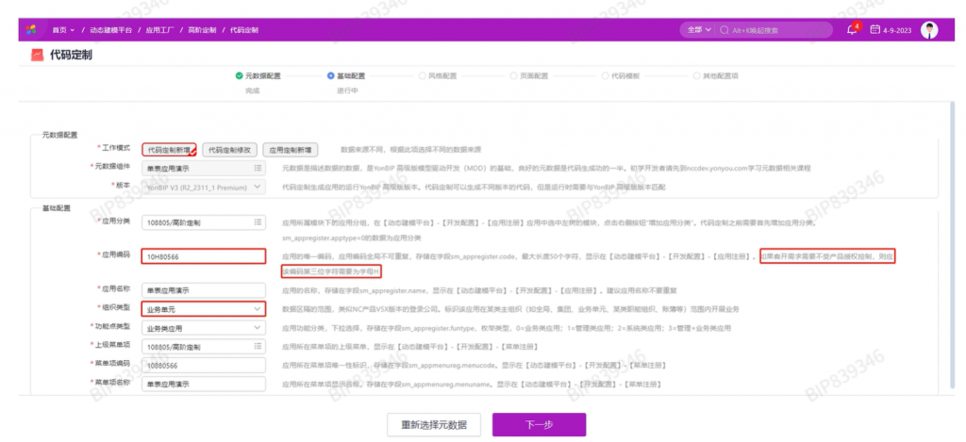Image resolution: width=966 pixels, height=442 pixels.
Task: Open list picker icon for 上级菜单项
Action: click(258, 346)
